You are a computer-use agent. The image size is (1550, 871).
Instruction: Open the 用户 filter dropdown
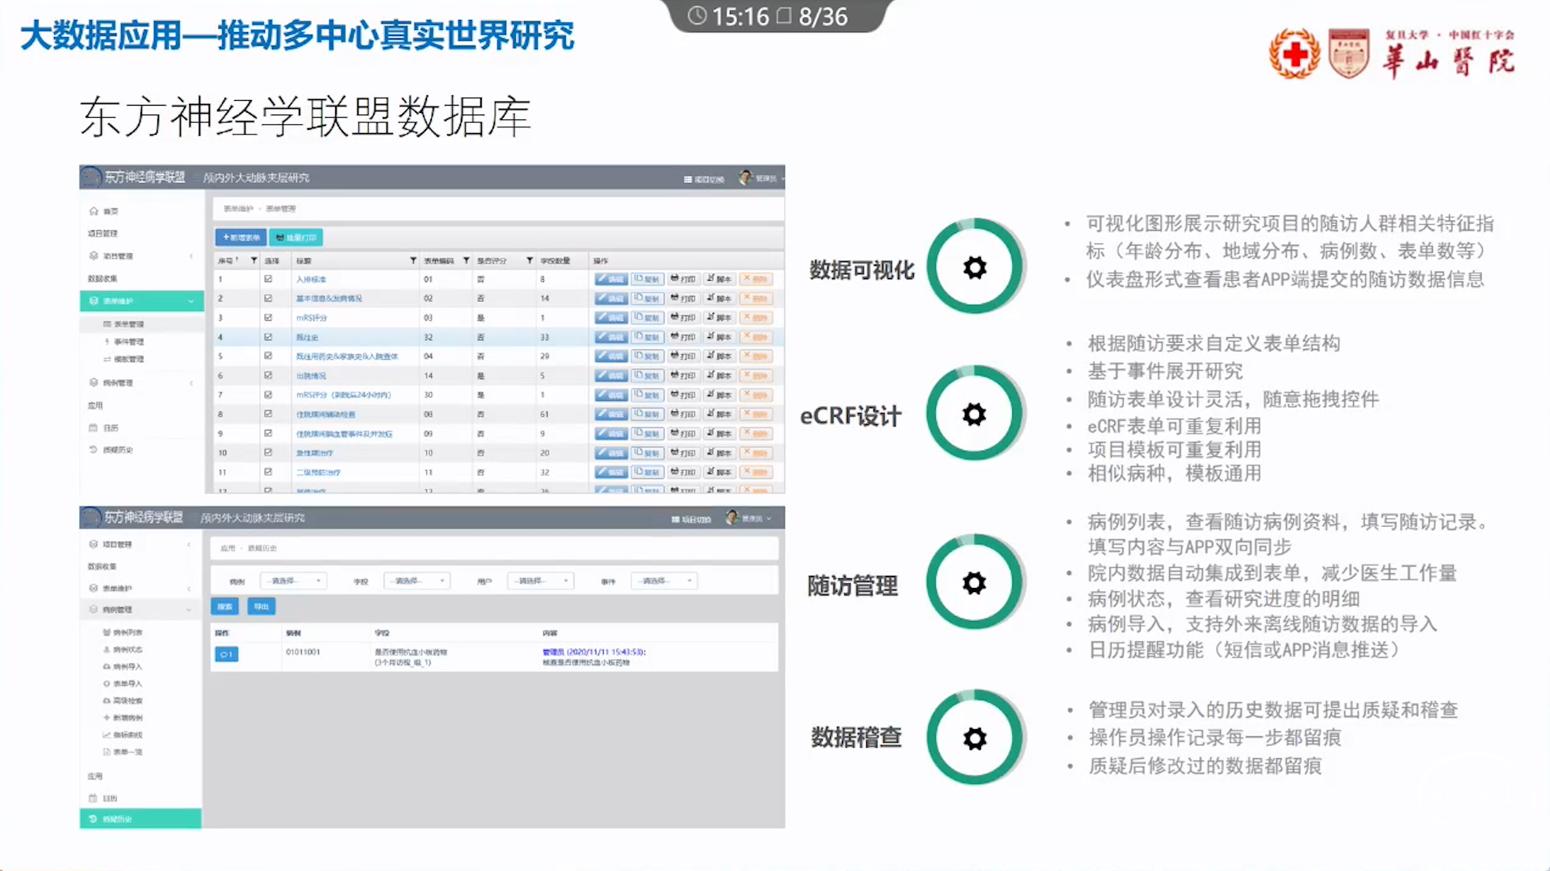540,581
